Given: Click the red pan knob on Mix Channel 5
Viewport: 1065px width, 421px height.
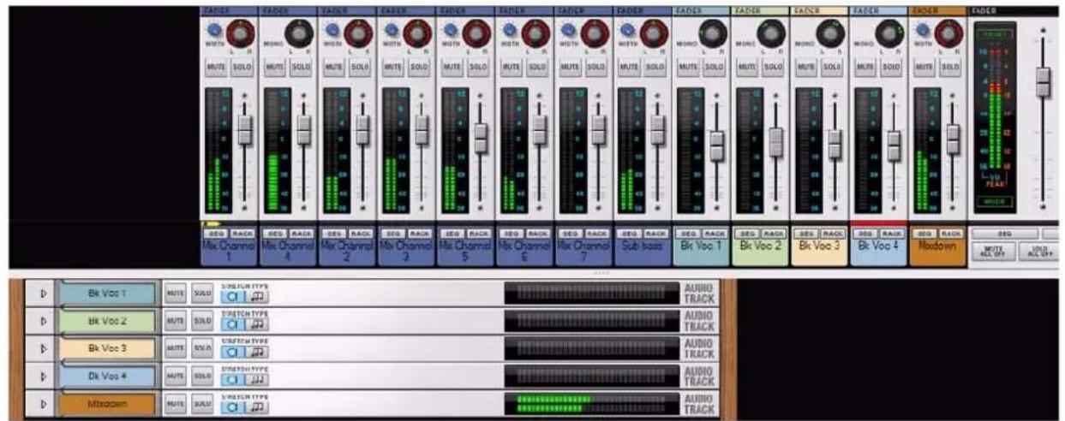Looking at the screenshot, I should click(476, 34).
